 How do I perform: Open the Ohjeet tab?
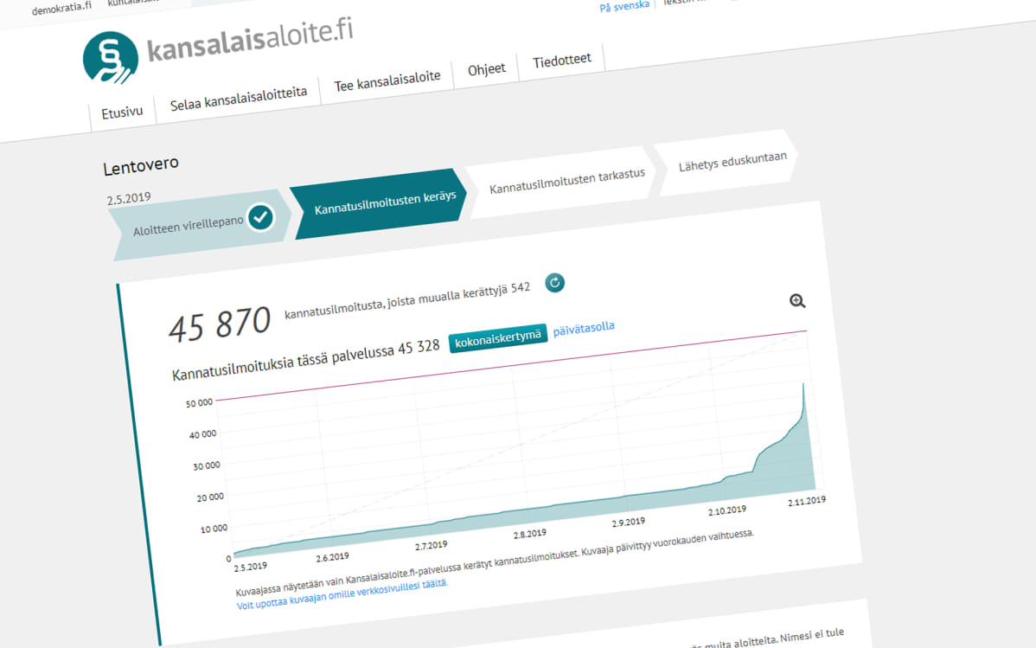point(486,69)
